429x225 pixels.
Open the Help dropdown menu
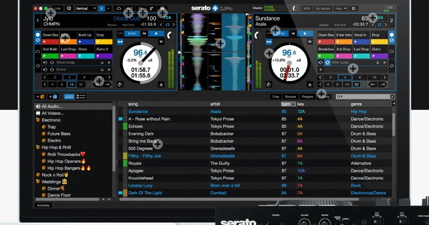click(341, 9)
